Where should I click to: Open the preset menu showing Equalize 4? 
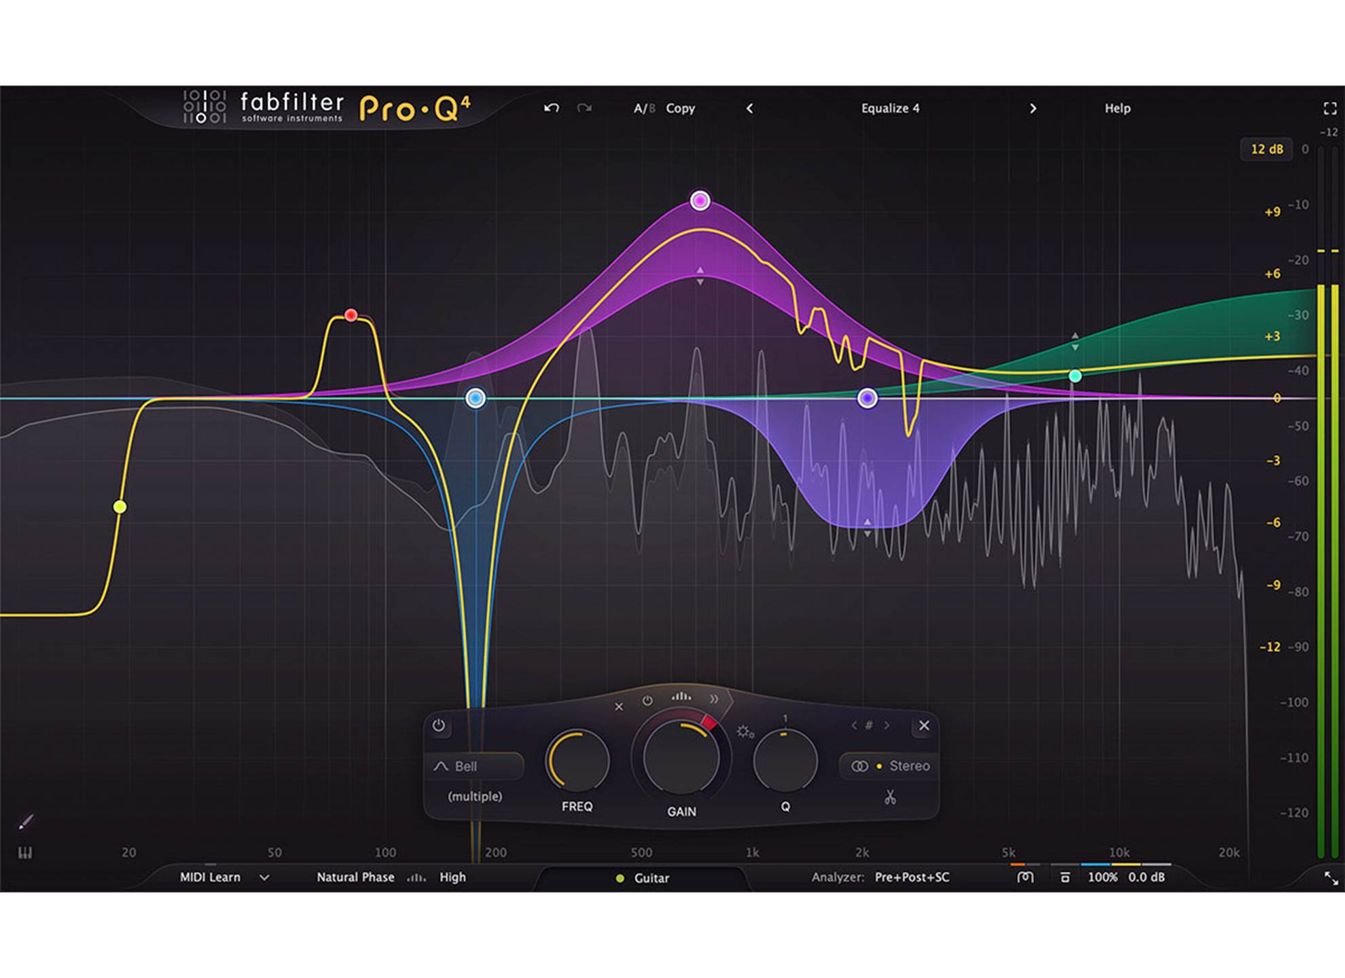click(890, 108)
